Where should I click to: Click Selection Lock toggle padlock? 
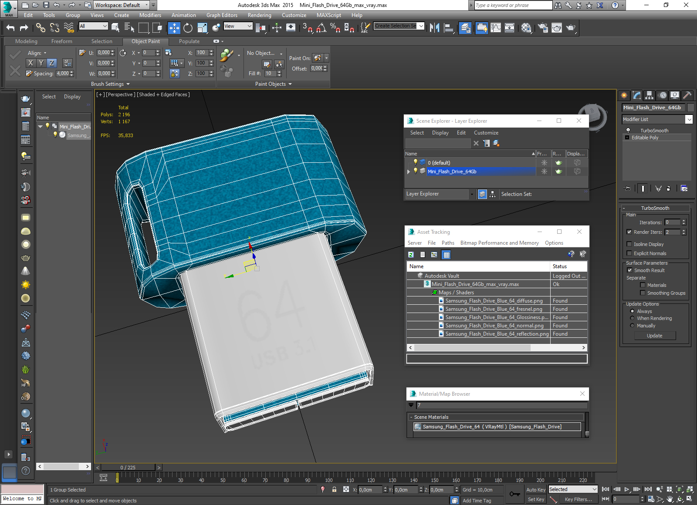pos(334,489)
